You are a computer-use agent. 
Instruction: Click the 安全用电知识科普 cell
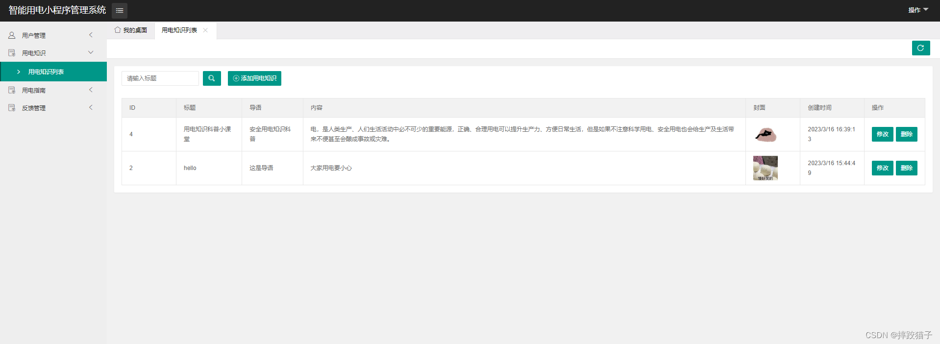272,134
